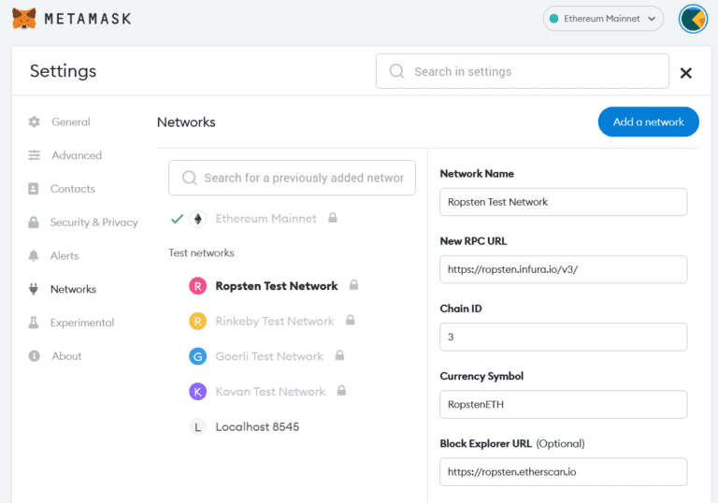Click the Alerts bell icon
The image size is (718, 503).
tap(34, 255)
